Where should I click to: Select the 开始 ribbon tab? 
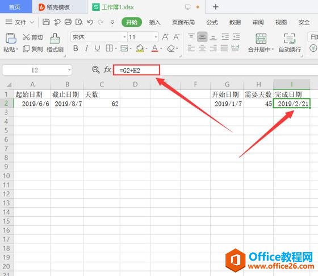(132, 22)
